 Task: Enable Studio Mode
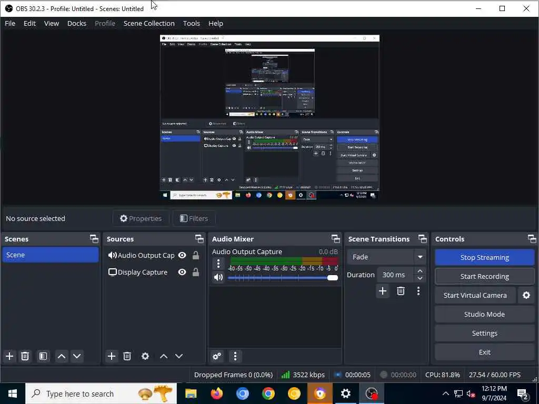click(x=484, y=314)
